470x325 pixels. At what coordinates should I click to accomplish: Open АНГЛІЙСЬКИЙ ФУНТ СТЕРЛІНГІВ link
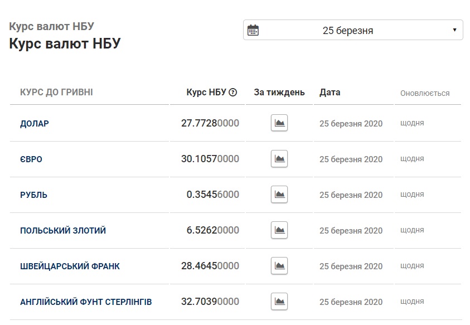pyautogui.click(x=86, y=302)
